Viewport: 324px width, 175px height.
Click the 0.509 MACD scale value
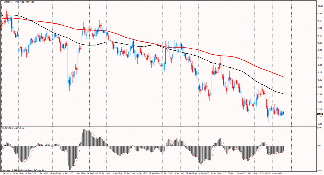319,128
